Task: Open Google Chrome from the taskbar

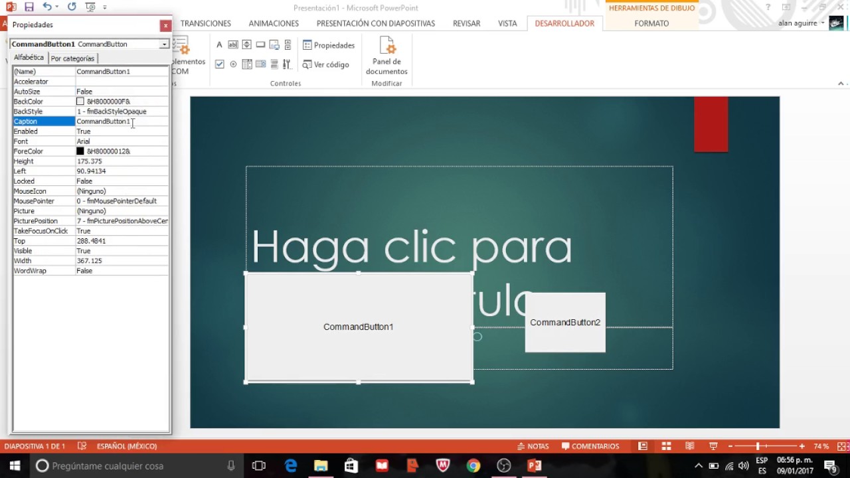Action: point(473,466)
